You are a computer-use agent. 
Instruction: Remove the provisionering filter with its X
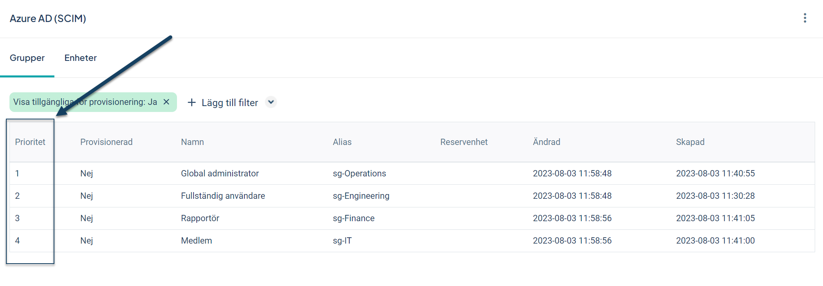point(166,102)
